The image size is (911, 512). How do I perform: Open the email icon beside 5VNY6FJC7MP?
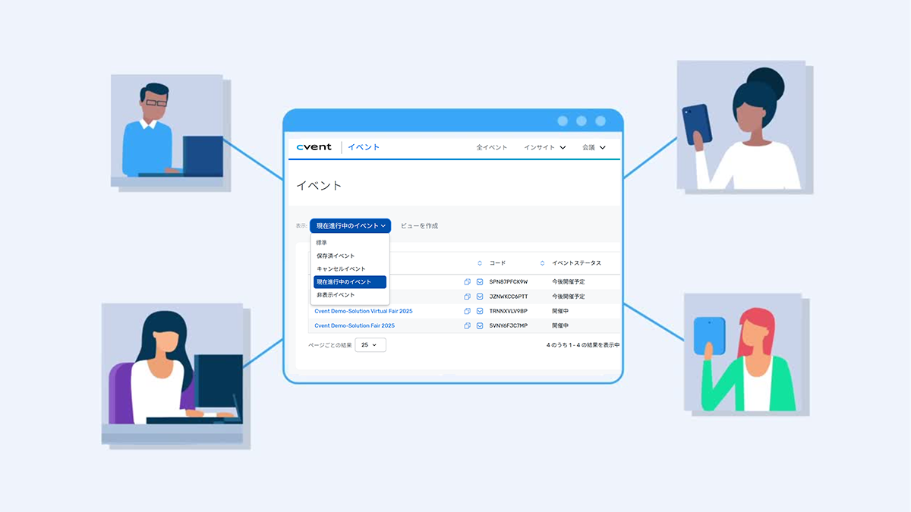click(x=480, y=325)
